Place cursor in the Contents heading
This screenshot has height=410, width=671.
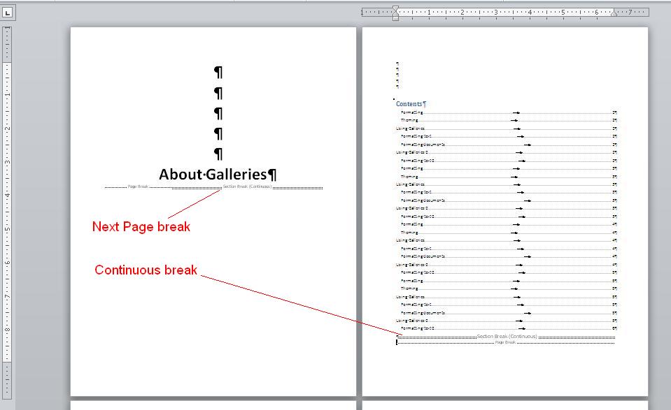pos(410,104)
